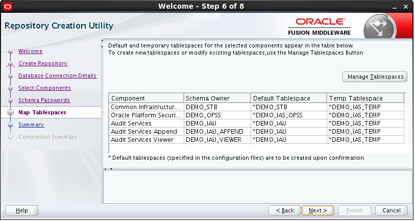This screenshot has height=221, width=415.
Task: Click the Manage Tablespaces button
Action: (x=375, y=77)
